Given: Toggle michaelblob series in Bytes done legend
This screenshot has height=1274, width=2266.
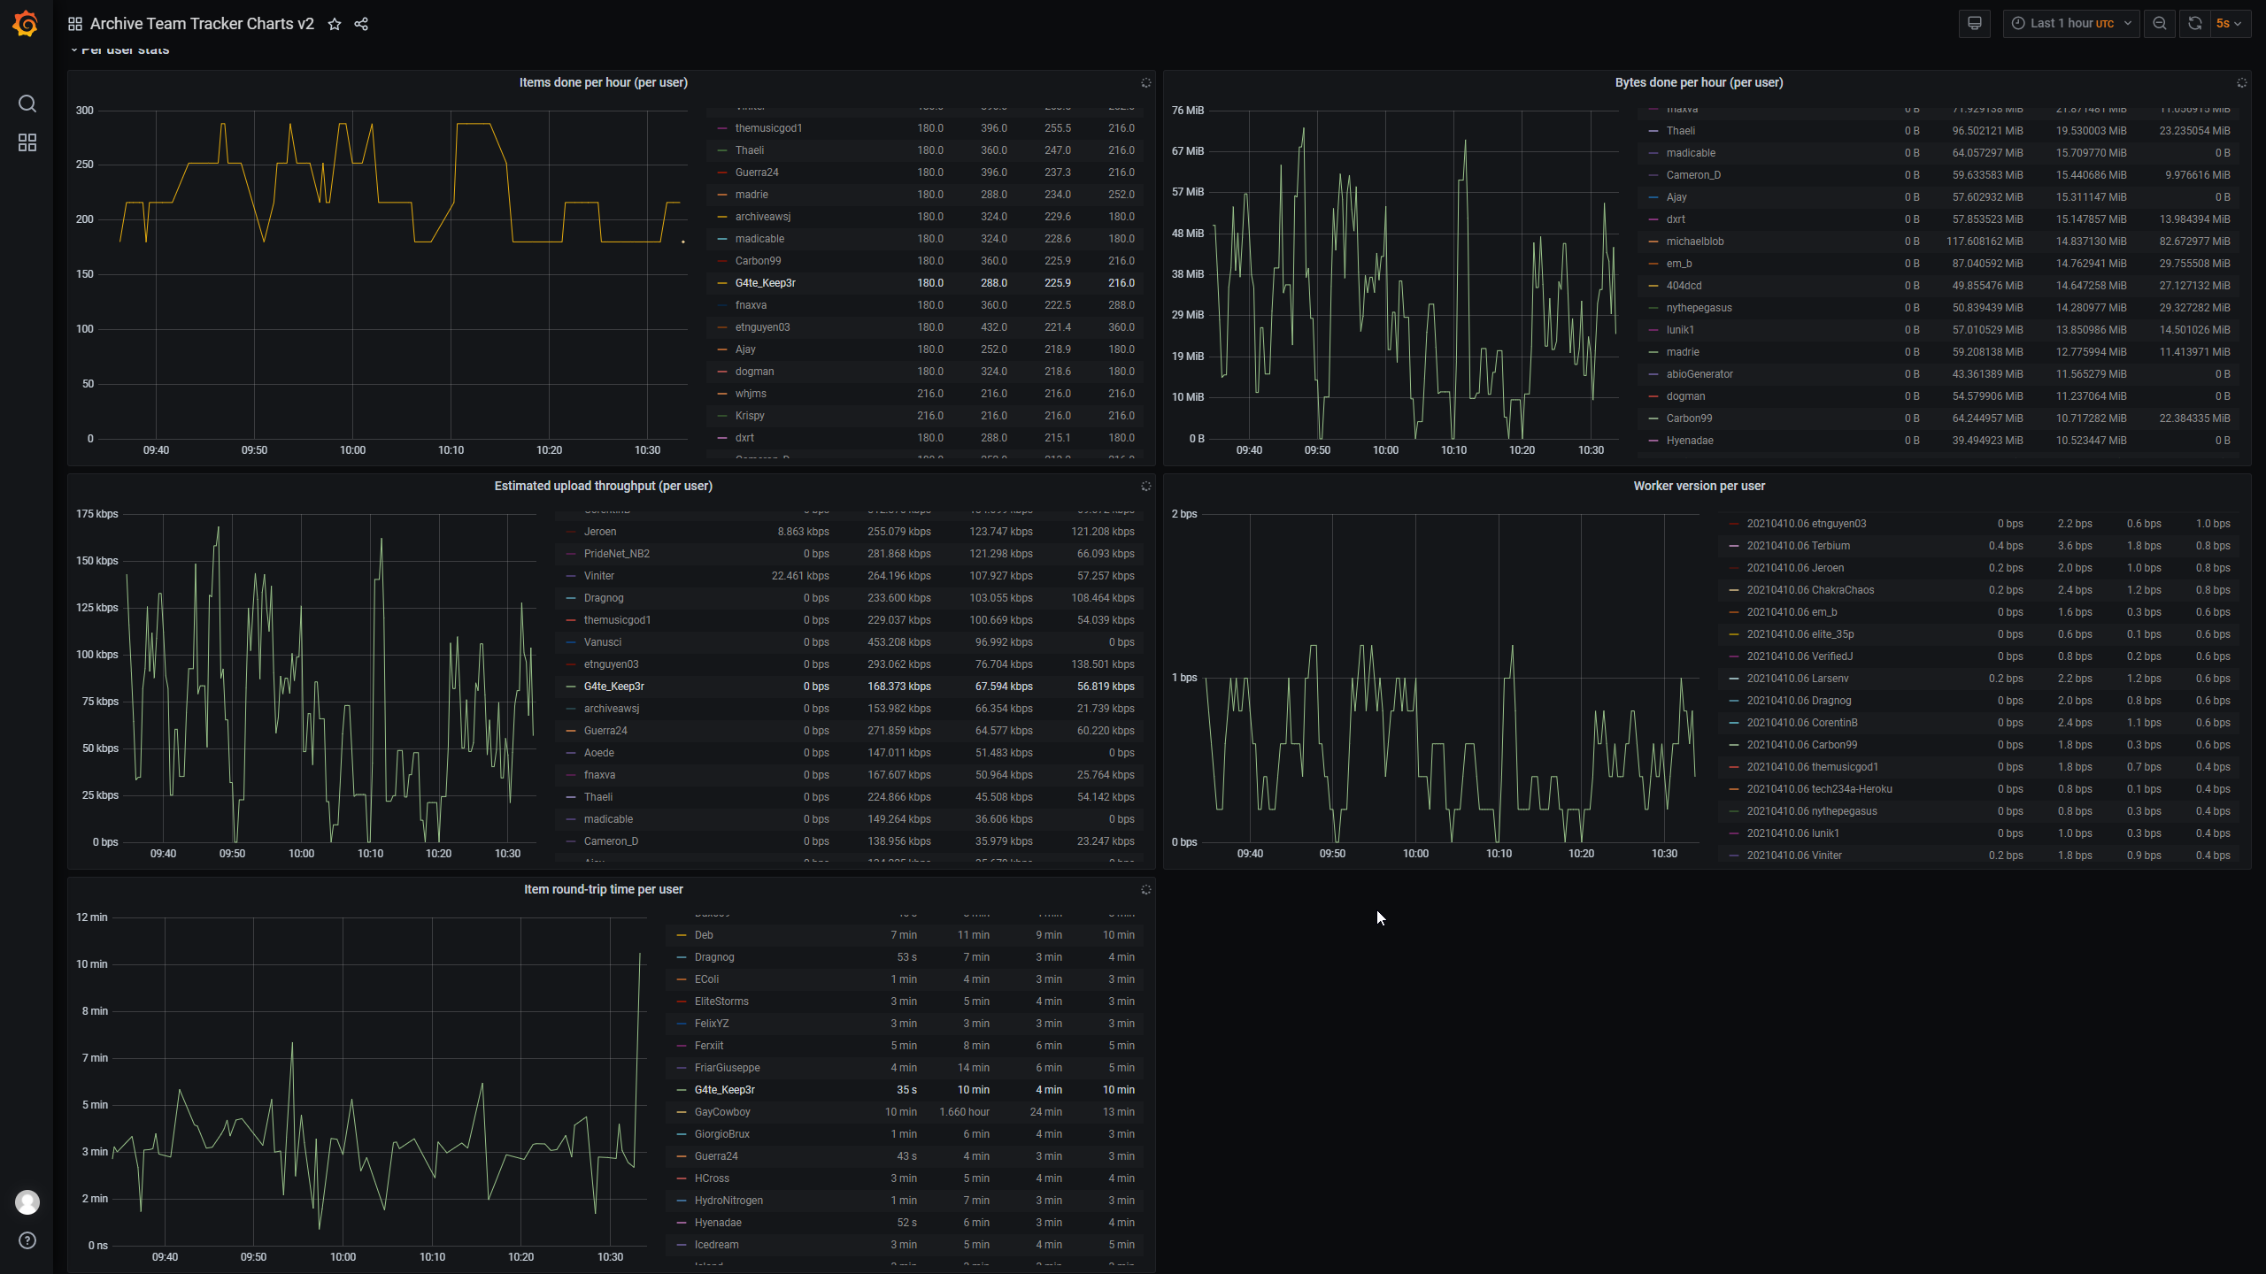Looking at the screenshot, I should pos(1694,242).
